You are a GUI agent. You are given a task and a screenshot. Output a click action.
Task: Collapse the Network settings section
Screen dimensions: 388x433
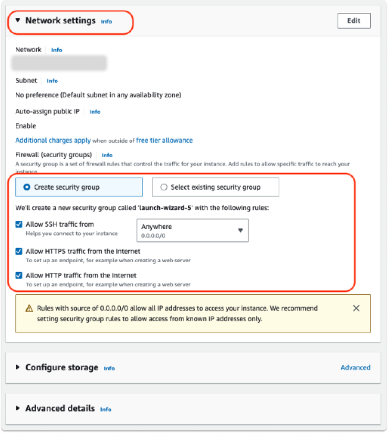point(18,21)
